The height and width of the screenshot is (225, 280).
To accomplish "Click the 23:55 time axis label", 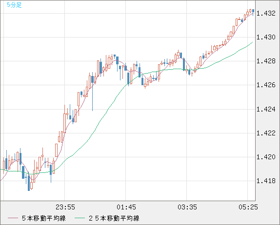I will point(65,207).
